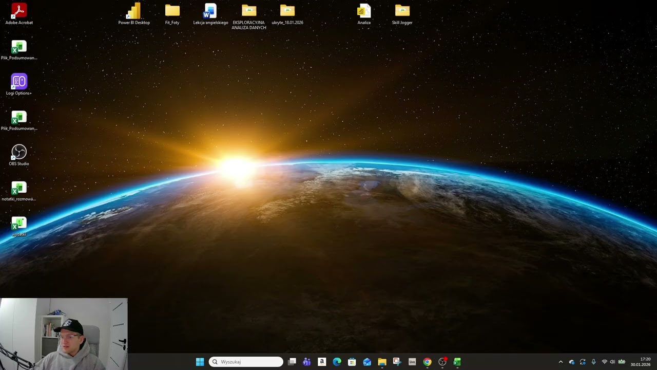Click the microphone tray icon
Viewport: 657px width, 370px height.
pos(594,362)
